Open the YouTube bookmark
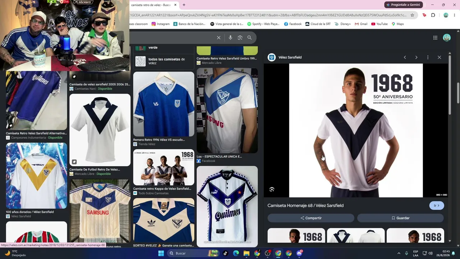Viewport: 460px width, 259px height. click(379, 24)
